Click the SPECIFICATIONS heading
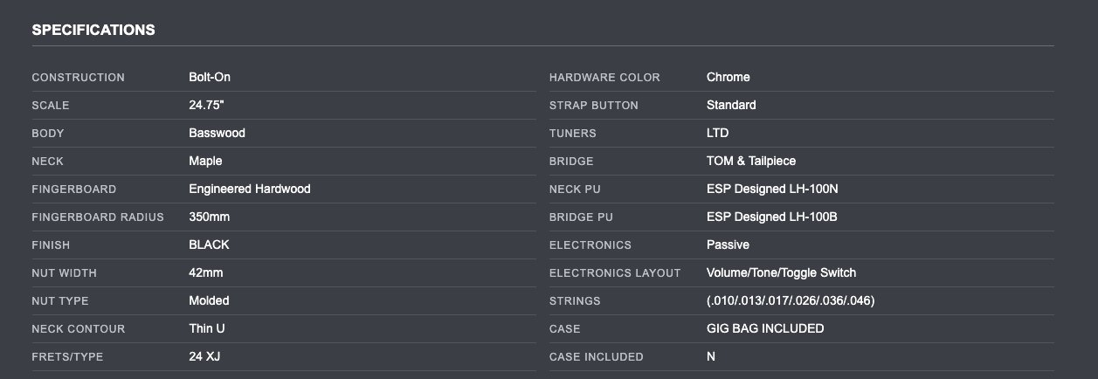This screenshot has width=1098, height=379. (93, 30)
